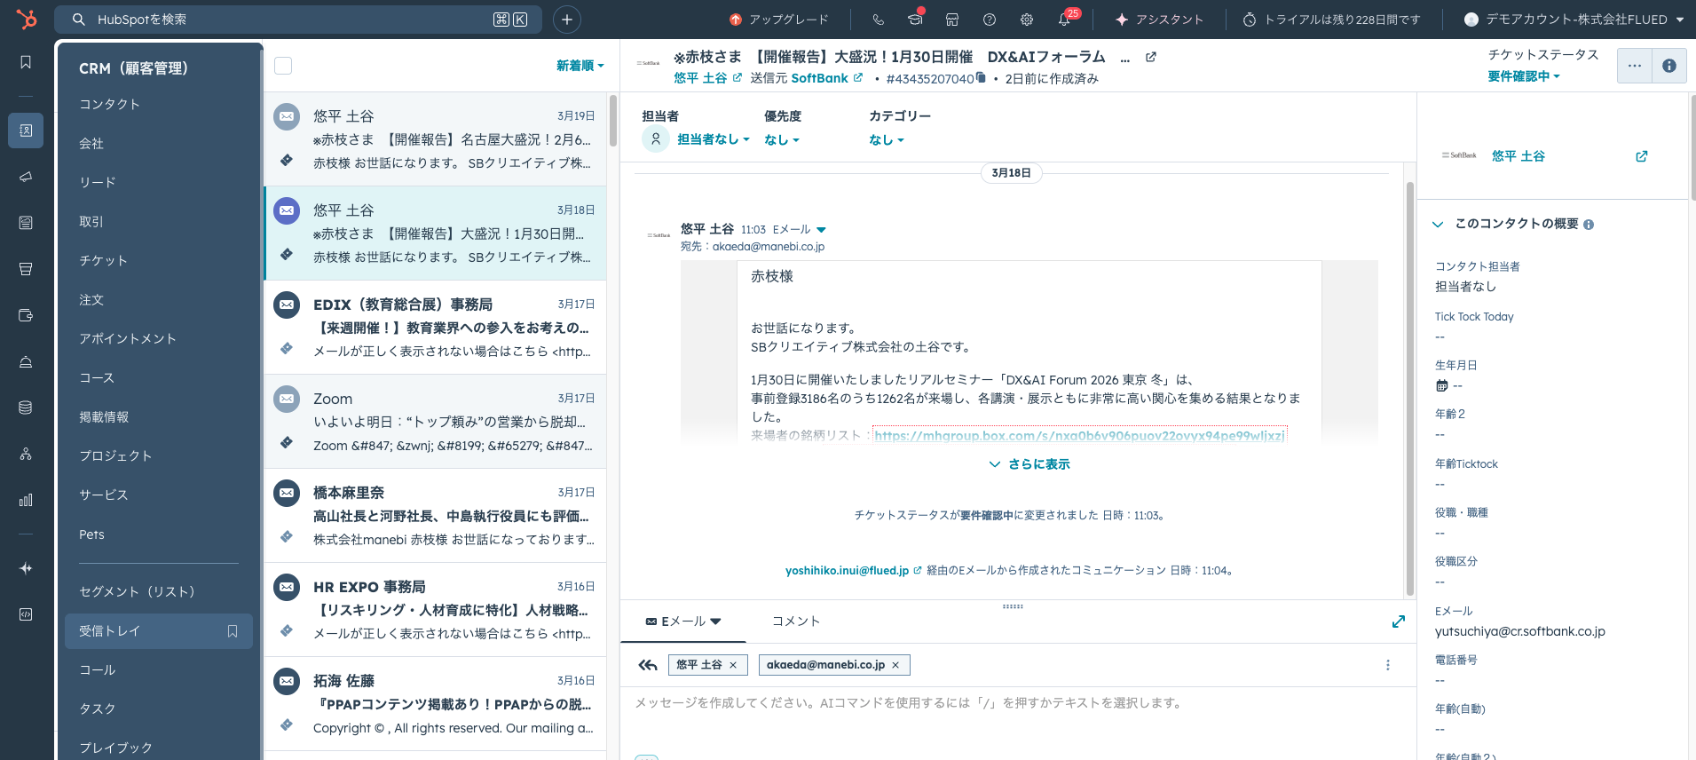Image resolution: width=1696 pixels, height=760 pixels.
Task: Click the phone call icon in top bar
Action: 878,20
